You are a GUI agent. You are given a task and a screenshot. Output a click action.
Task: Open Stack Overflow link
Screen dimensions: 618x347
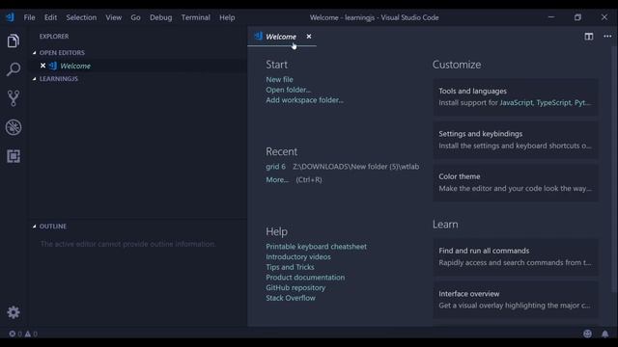coord(291,298)
